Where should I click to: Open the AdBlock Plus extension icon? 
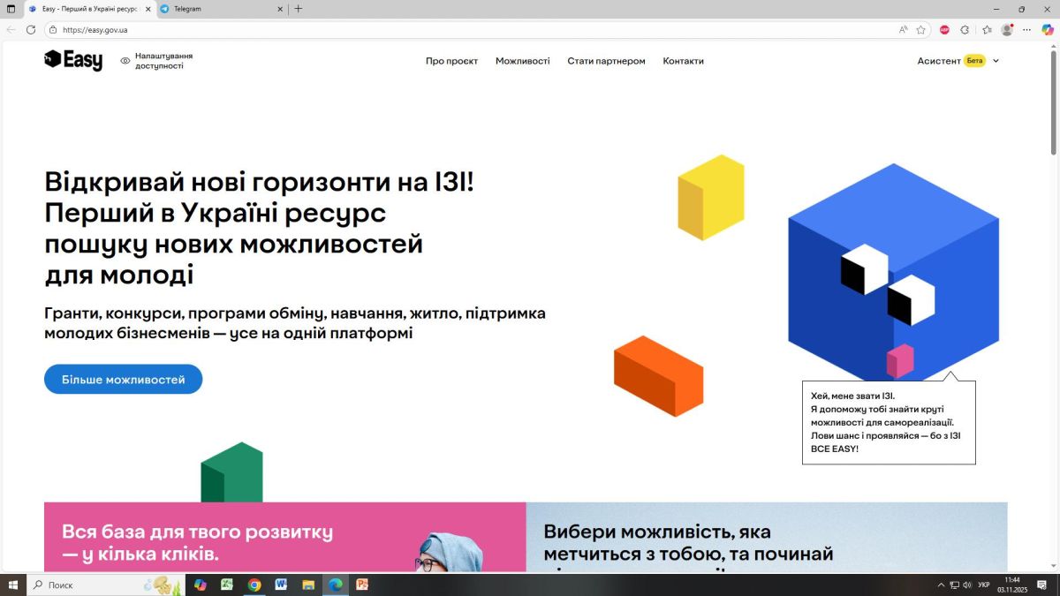[x=944, y=29]
